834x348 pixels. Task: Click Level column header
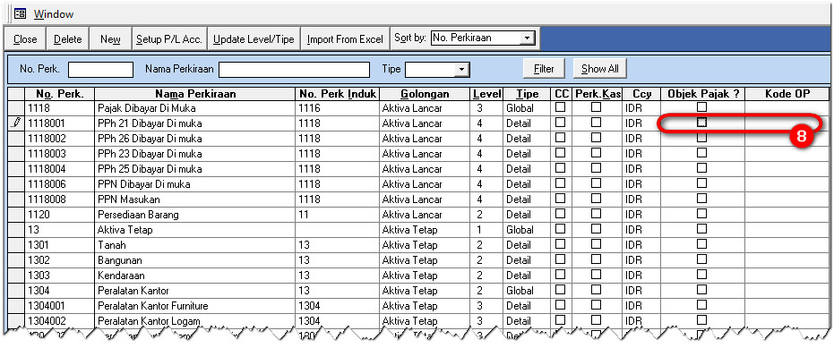[x=486, y=94]
